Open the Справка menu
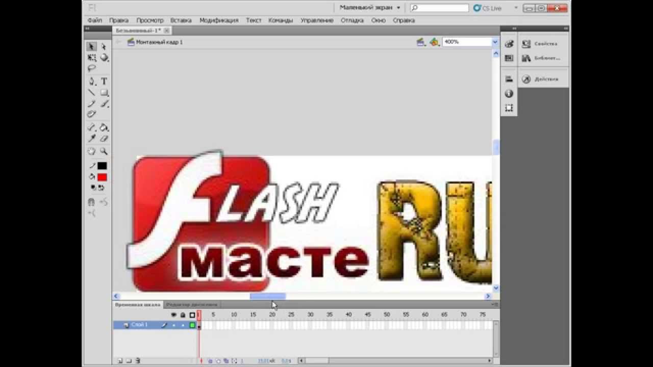Viewport: 653px width, 367px height. click(x=404, y=20)
